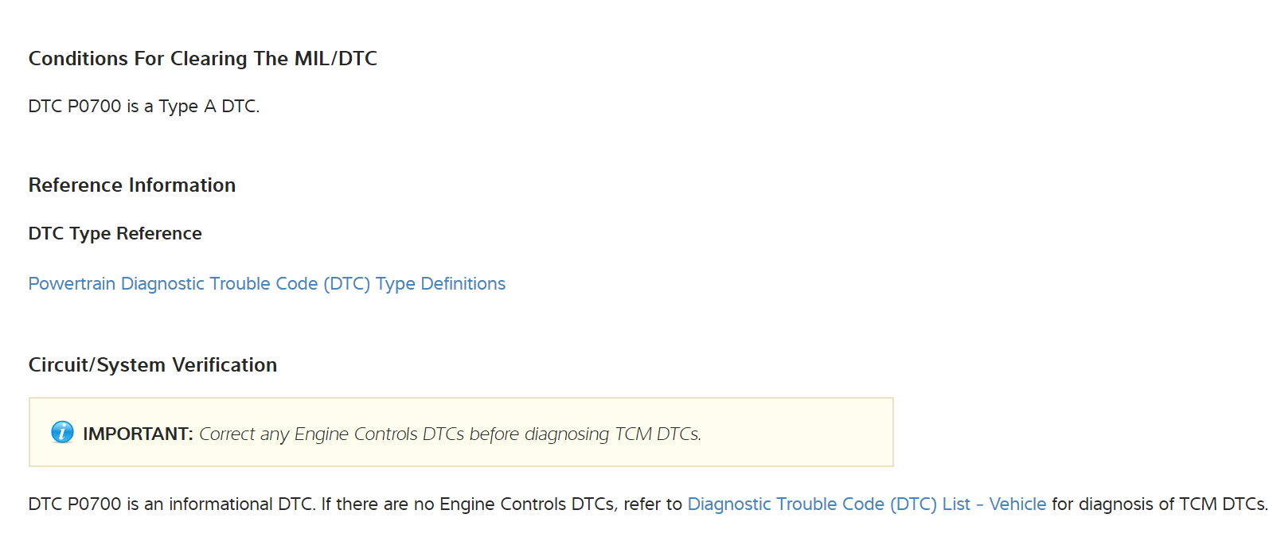Select the DTC Type Reference subheading
The width and height of the screenshot is (1269, 549).
115,234
